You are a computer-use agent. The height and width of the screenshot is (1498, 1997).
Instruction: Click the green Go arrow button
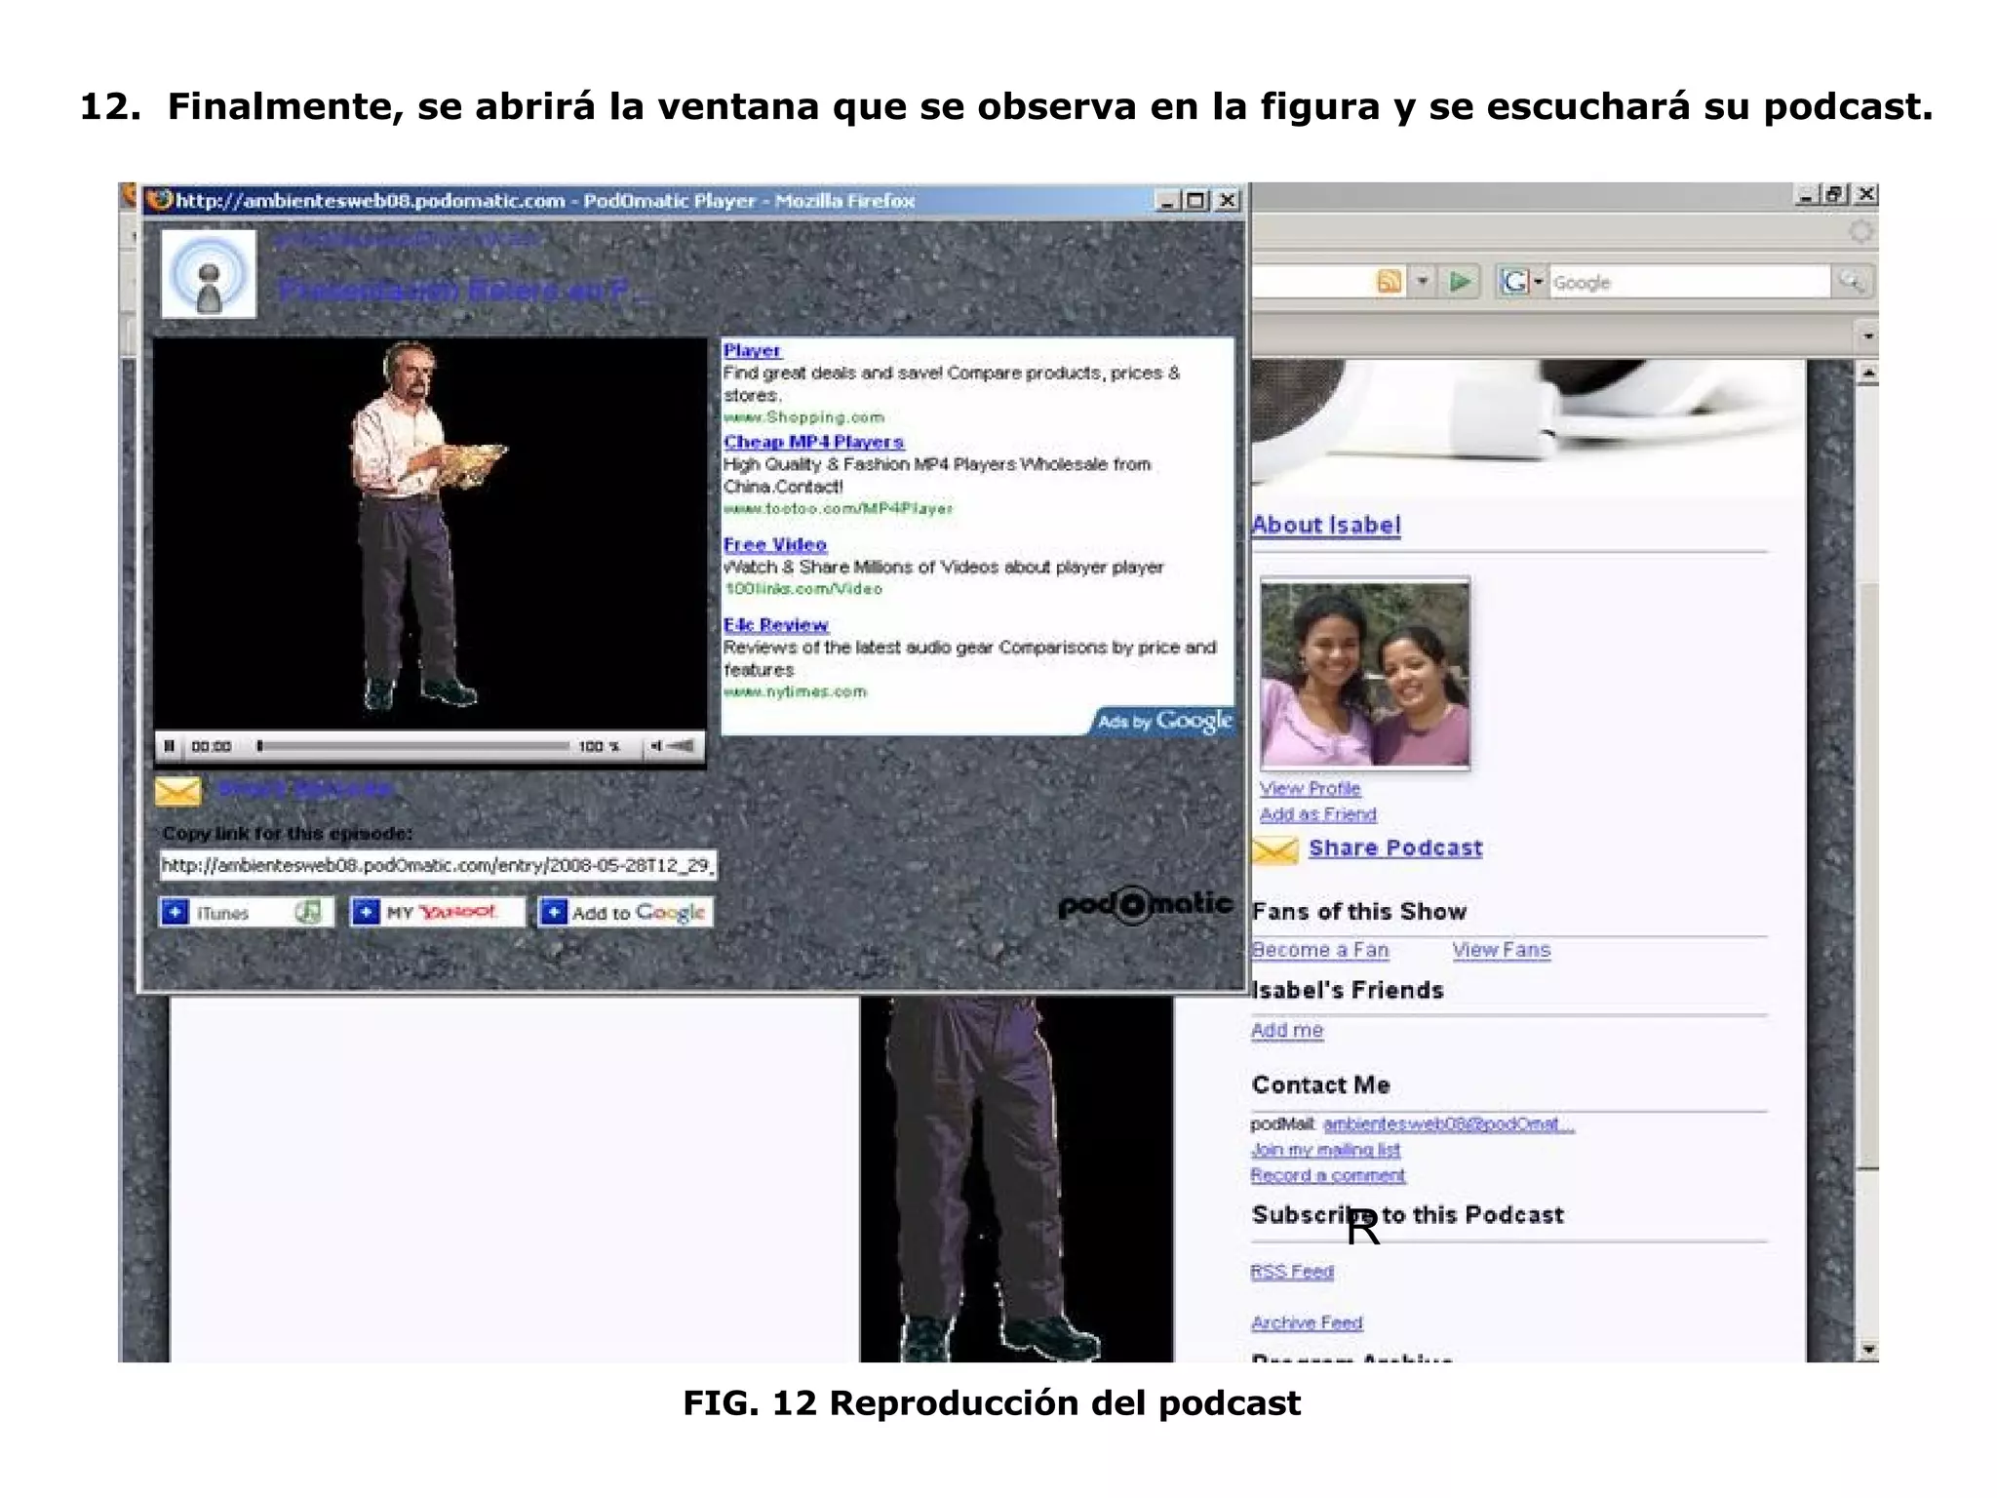click(x=1460, y=282)
